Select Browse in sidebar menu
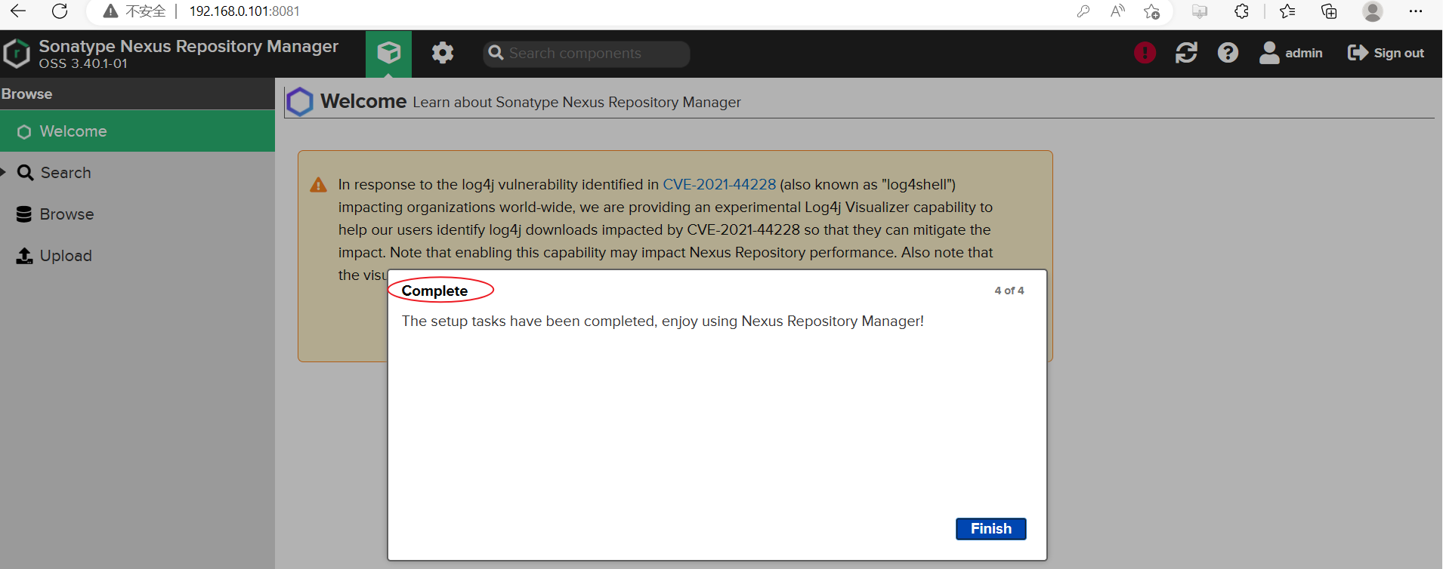The width and height of the screenshot is (1443, 569). [138, 214]
